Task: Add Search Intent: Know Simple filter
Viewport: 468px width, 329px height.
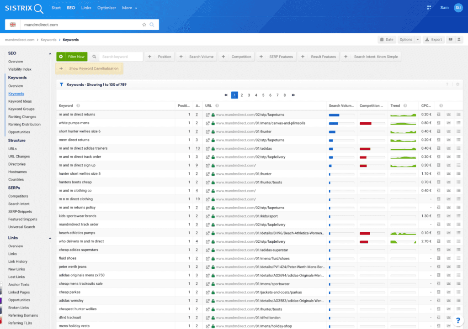Action: (371, 57)
